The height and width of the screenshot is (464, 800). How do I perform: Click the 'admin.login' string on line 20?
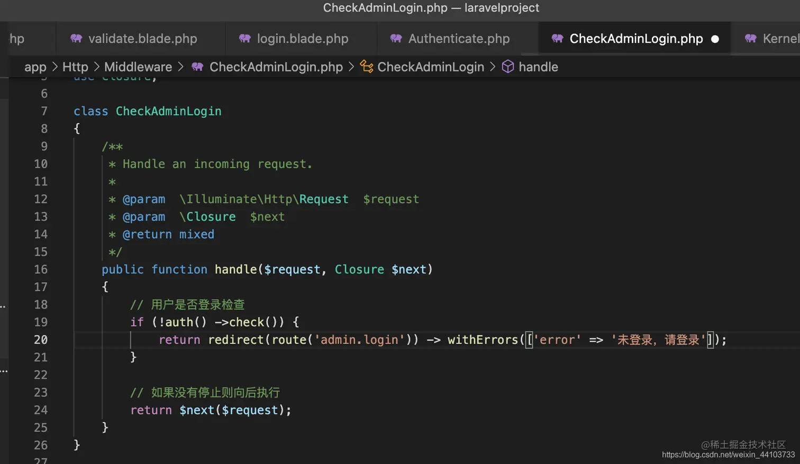tap(359, 340)
